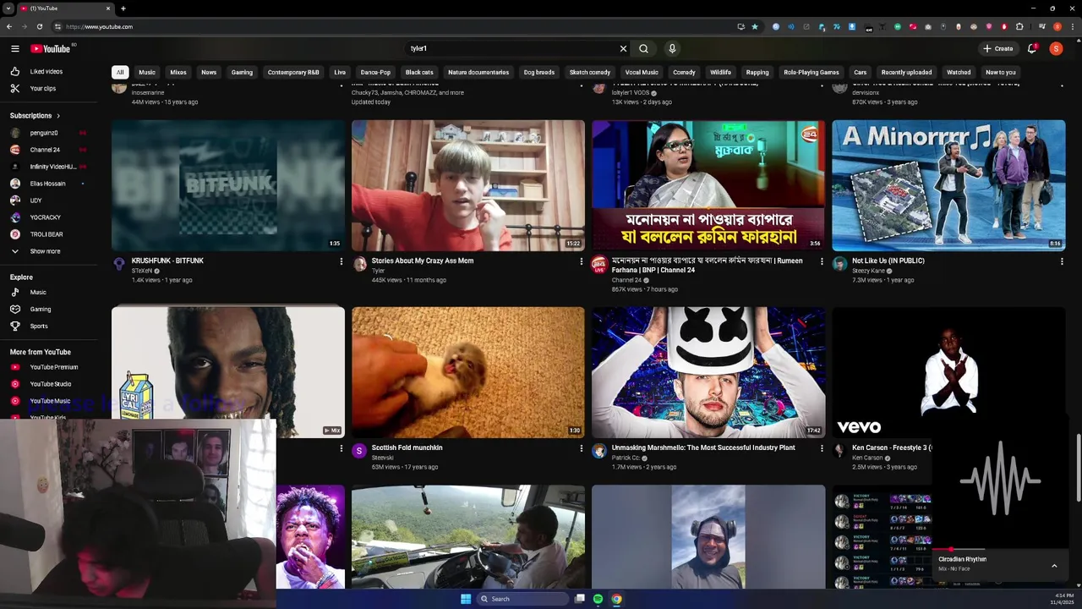This screenshot has width=1082, height=609.
Task: Click the taskbar Search box
Action: pyautogui.click(x=522, y=599)
